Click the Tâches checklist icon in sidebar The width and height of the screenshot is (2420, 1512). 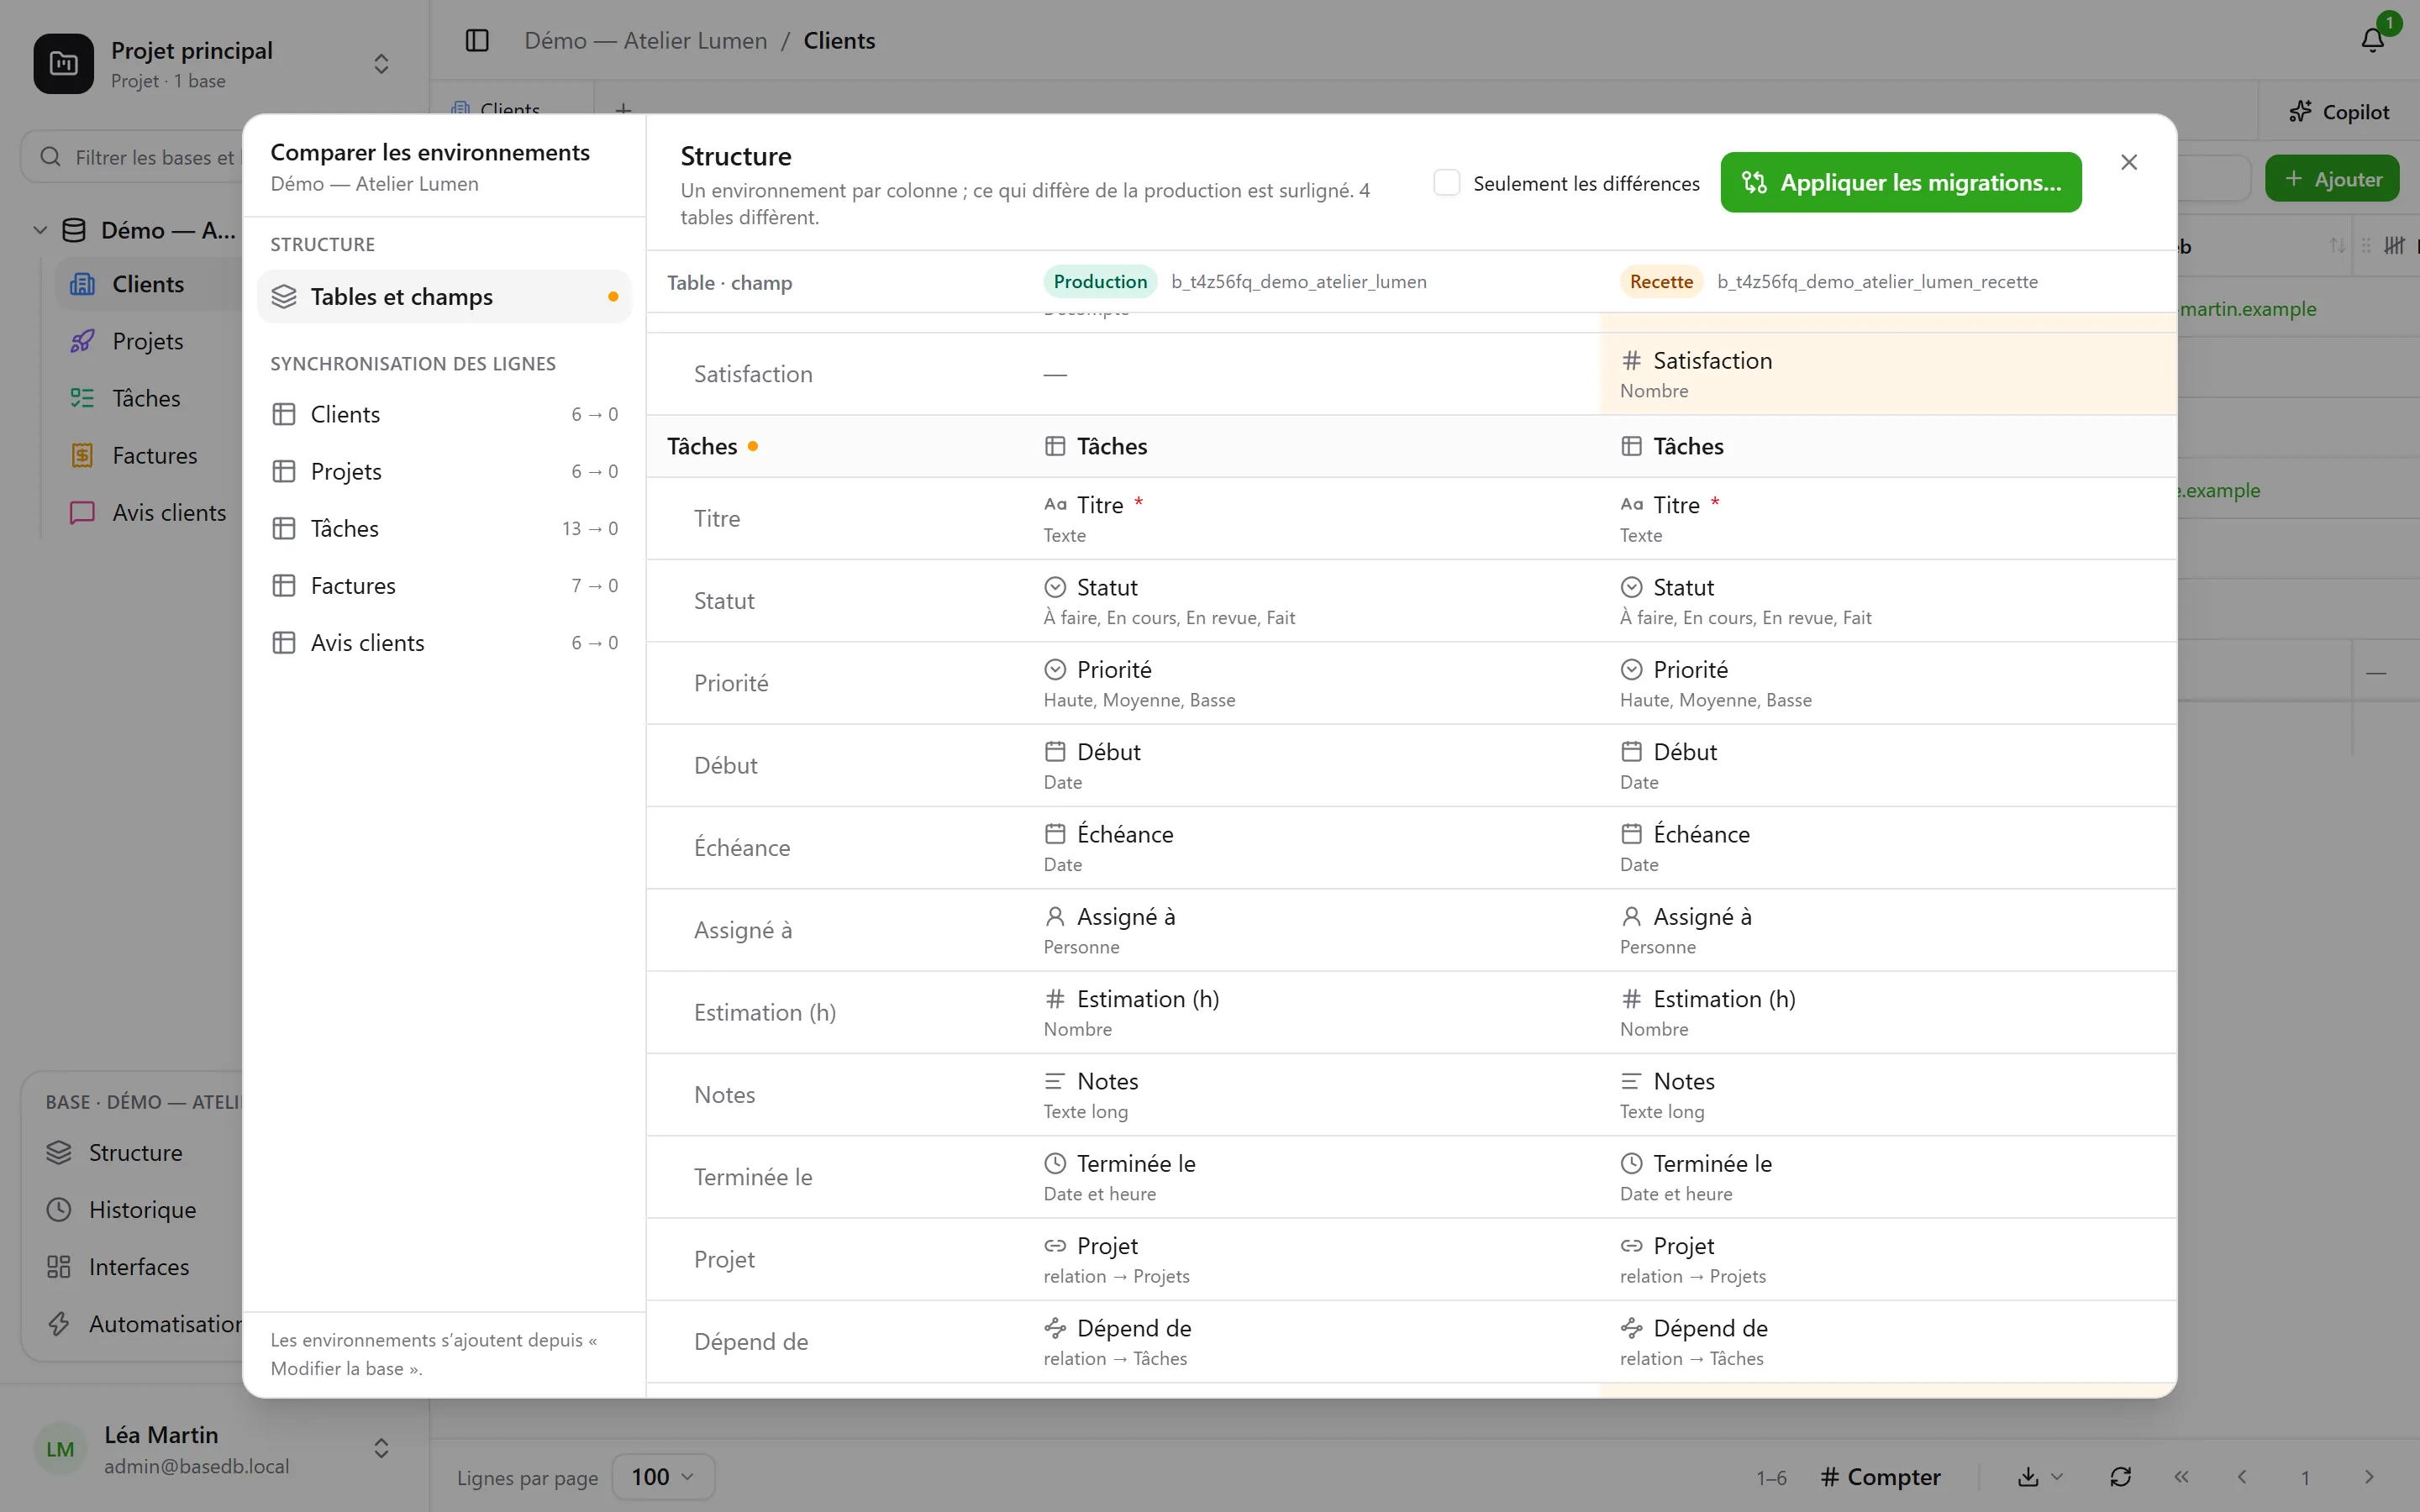pyautogui.click(x=82, y=398)
